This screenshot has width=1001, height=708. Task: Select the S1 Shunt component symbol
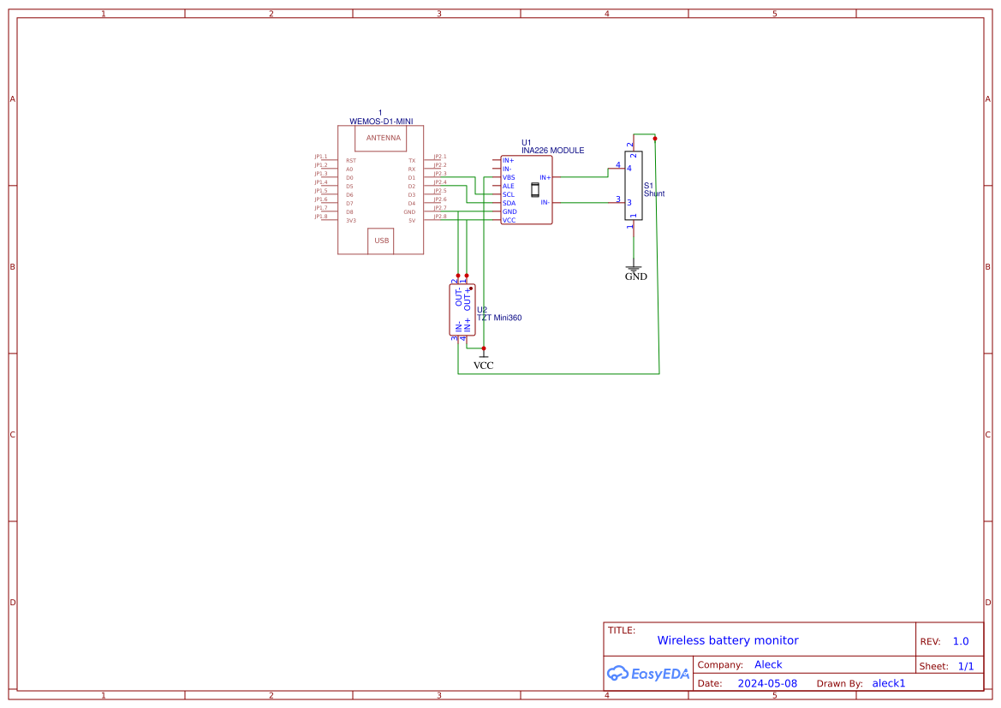click(634, 186)
